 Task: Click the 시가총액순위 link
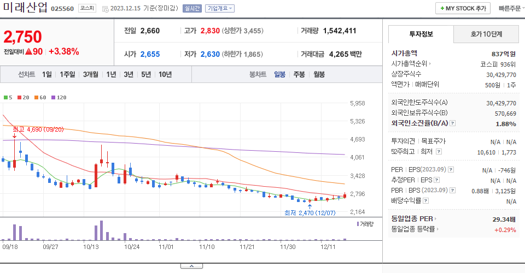coord(410,63)
